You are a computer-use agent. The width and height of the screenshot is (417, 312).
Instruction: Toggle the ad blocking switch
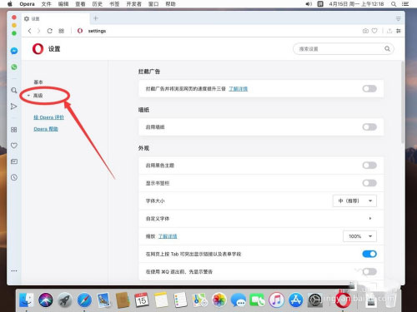click(x=369, y=89)
